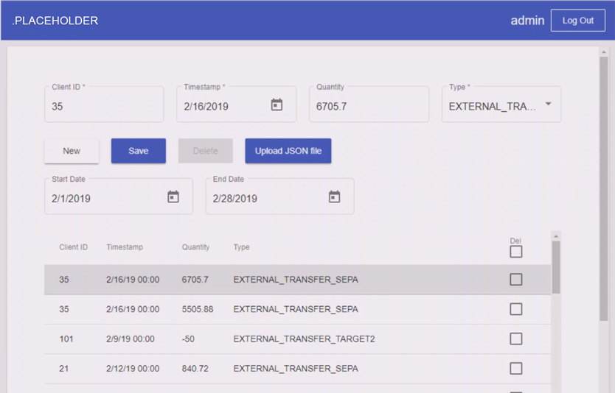Image resolution: width=615 pixels, height=393 pixels.
Task: Sort by the Timestamp column header
Action: click(125, 247)
